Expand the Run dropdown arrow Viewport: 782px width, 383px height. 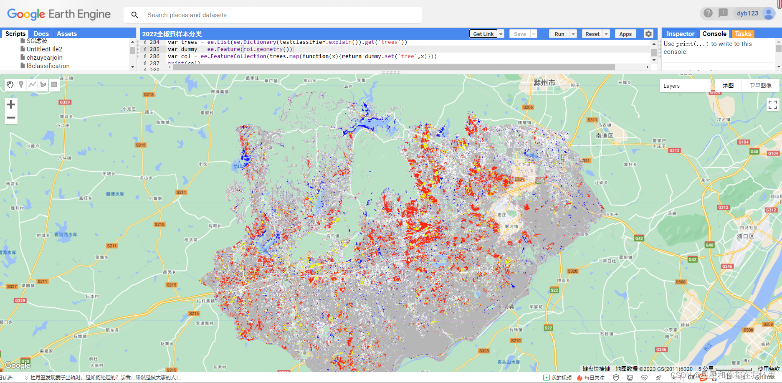click(573, 34)
